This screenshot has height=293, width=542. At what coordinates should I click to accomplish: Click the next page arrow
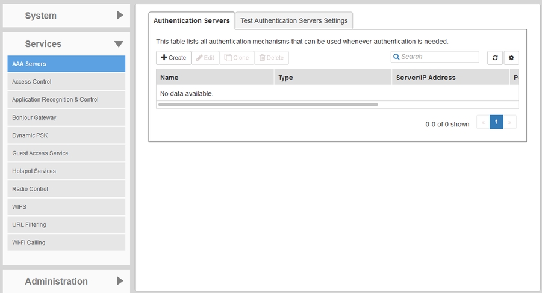[510, 122]
